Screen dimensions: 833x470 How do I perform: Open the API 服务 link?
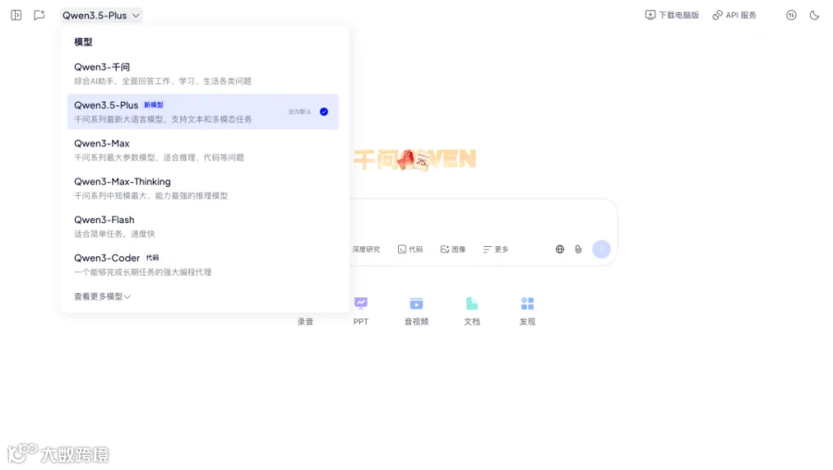(x=735, y=16)
